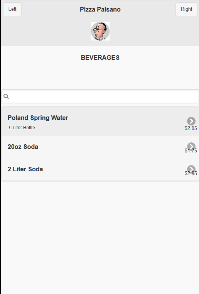Click Poland Spring Water's $2.95 price

tap(191, 128)
